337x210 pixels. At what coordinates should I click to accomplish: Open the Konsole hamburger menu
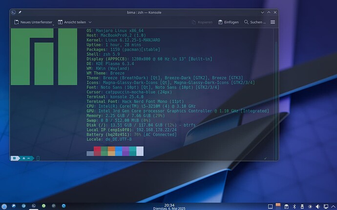click(x=273, y=22)
